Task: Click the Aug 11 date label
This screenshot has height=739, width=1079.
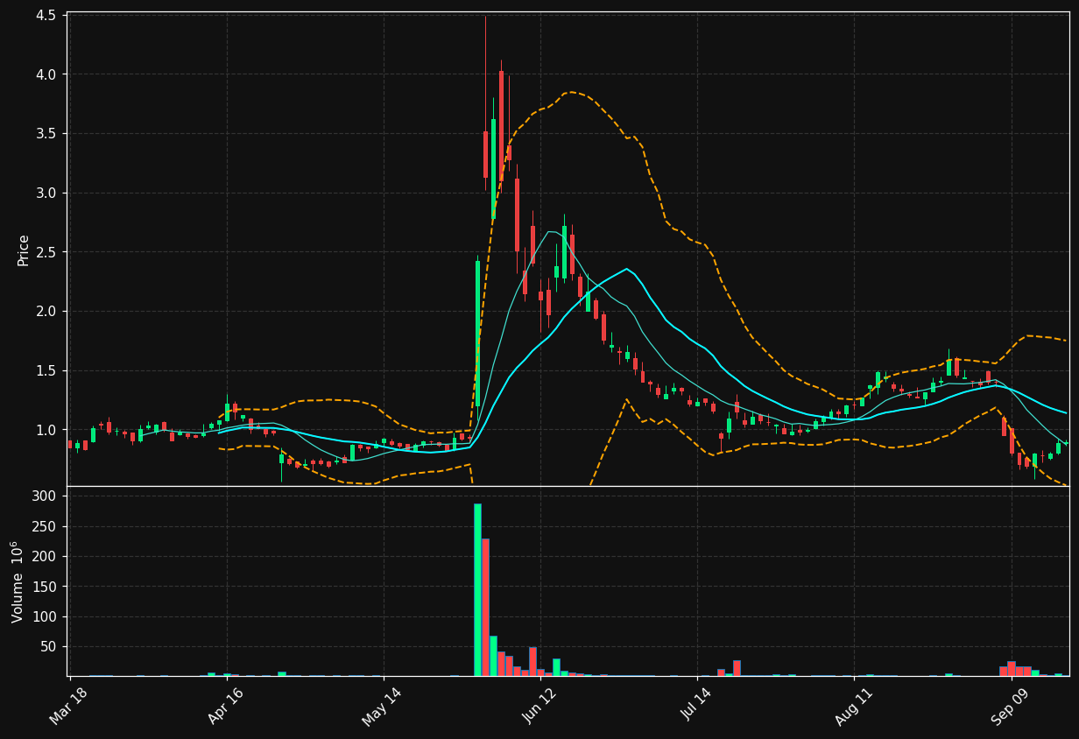Action: pos(853,706)
